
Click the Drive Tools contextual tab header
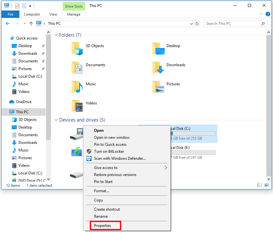(74, 6)
